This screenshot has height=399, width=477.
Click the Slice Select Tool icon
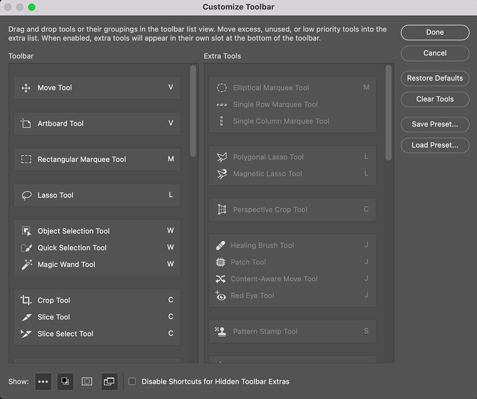(x=27, y=334)
